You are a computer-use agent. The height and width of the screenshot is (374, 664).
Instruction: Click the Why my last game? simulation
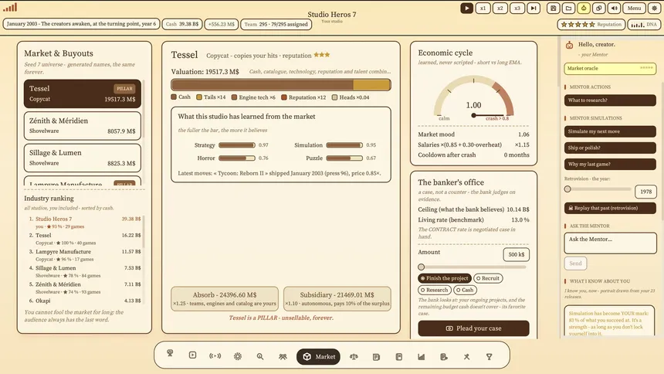[x=610, y=164]
